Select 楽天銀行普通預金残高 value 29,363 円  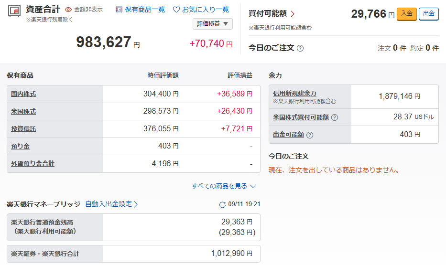[x=237, y=222]
